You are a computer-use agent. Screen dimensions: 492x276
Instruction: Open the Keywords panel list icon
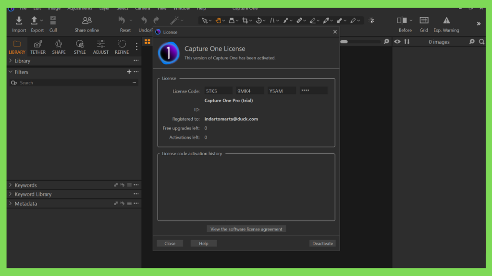[x=129, y=185]
